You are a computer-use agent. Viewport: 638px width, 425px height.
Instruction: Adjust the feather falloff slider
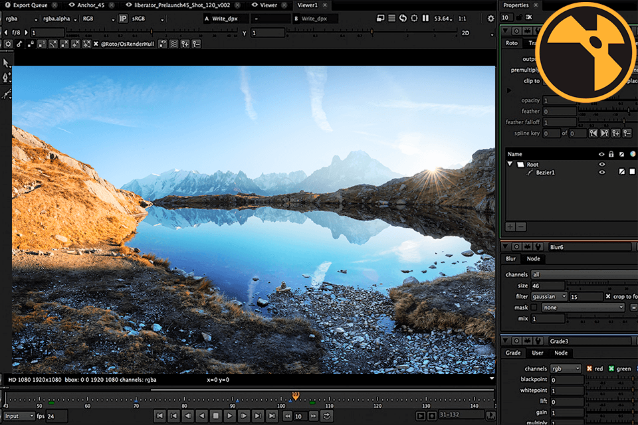pyautogui.click(x=607, y=122)
